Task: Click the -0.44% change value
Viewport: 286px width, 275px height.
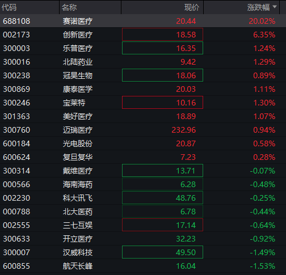Action: tap(263, 211)
